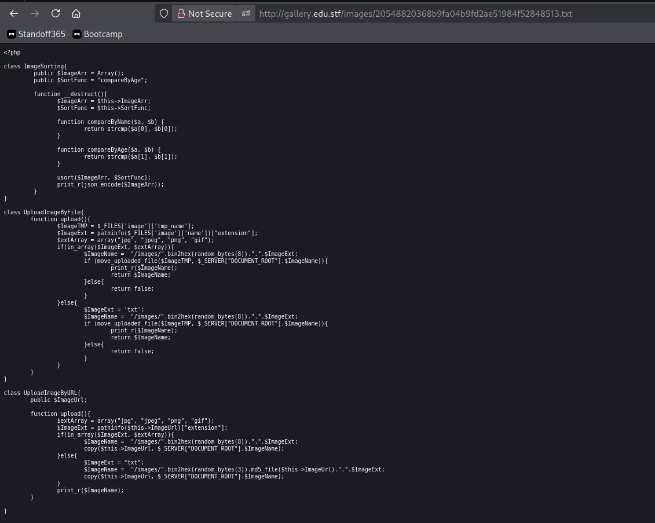Image resolution: width=655 pixels, height=523 pixels.
Task: Click the 'class ImageSorting{' line
Action: tap(35, 67)
